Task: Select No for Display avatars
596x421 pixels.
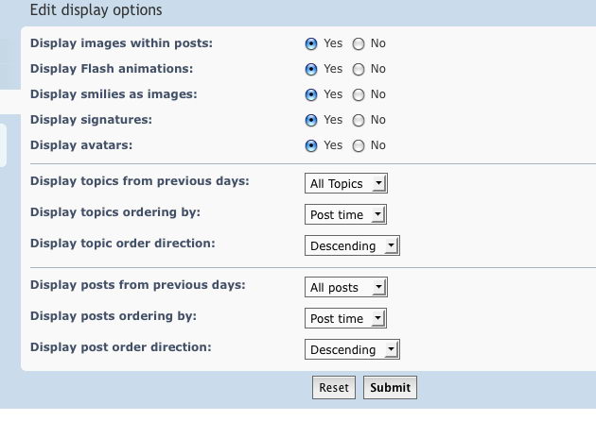Action: point(358,145)
